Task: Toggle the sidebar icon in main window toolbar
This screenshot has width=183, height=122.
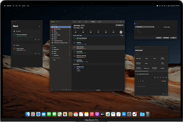Action: pos(57,22)
